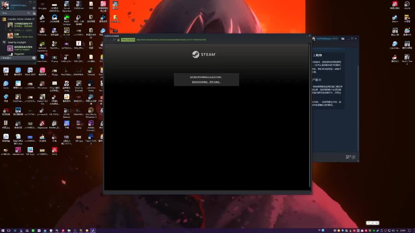The height and width of the screenshot is (233, 415).
Task: Click the Steam store URL address
Action: 171,40
